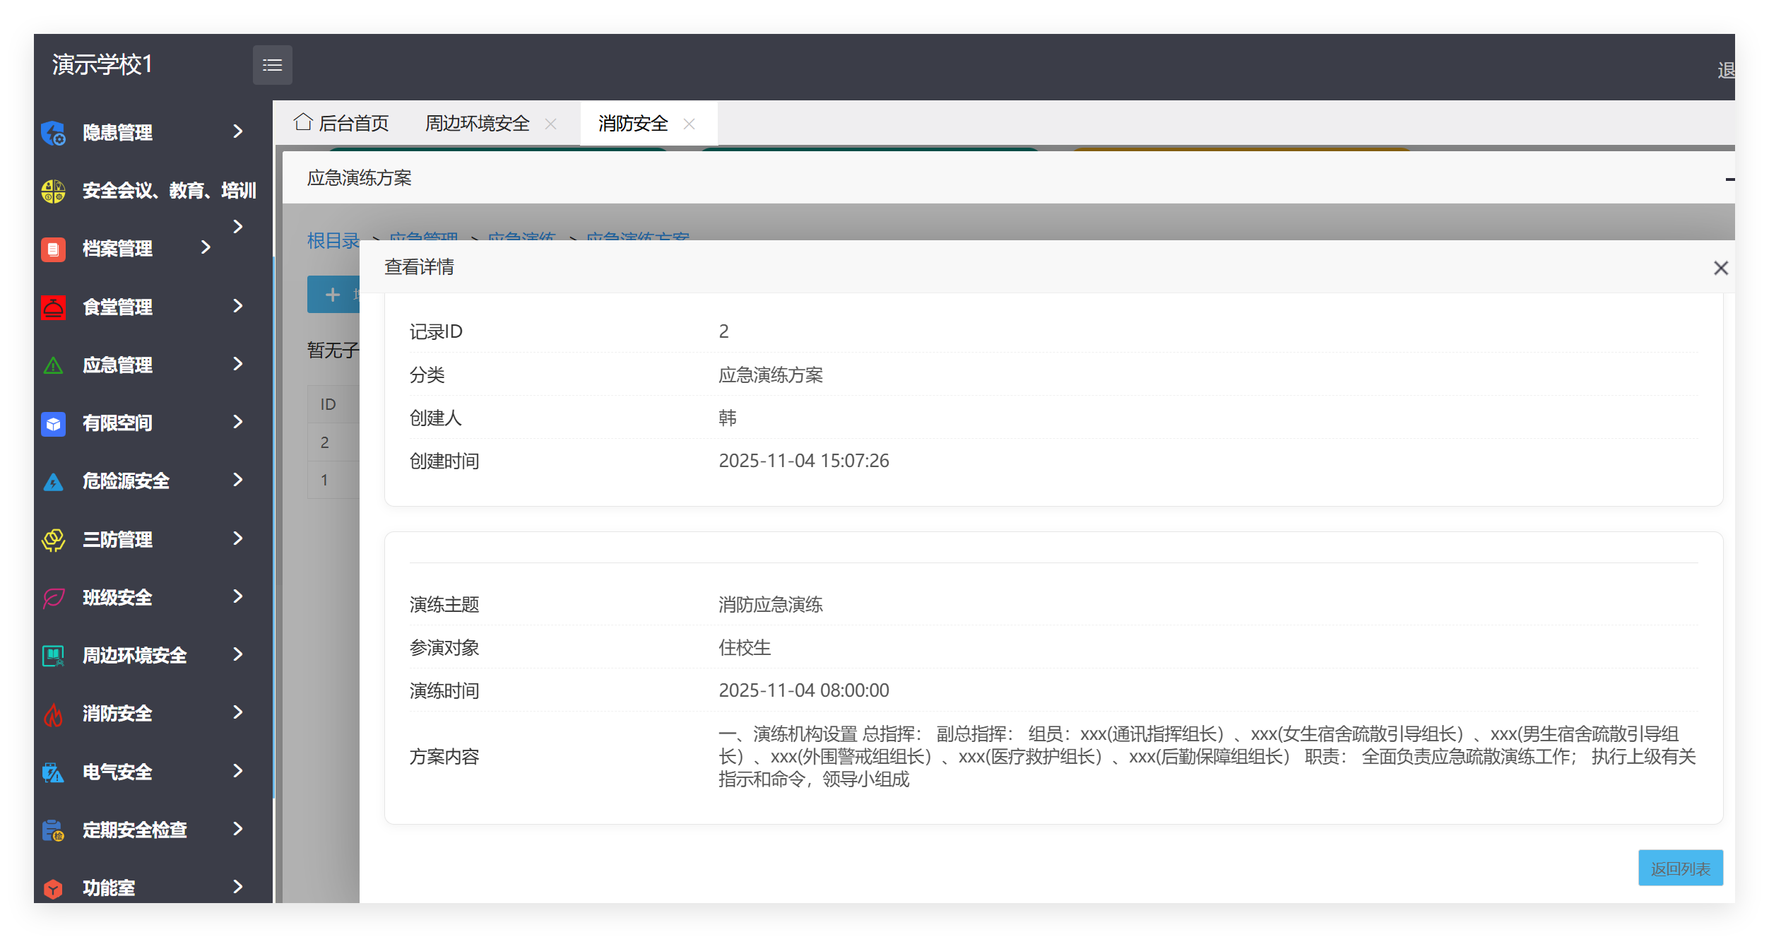The width and height of the screenshot is (1769, 937).
Task: Click the 应急管理 warning triangle icon
Action: [x=53, y=365]
